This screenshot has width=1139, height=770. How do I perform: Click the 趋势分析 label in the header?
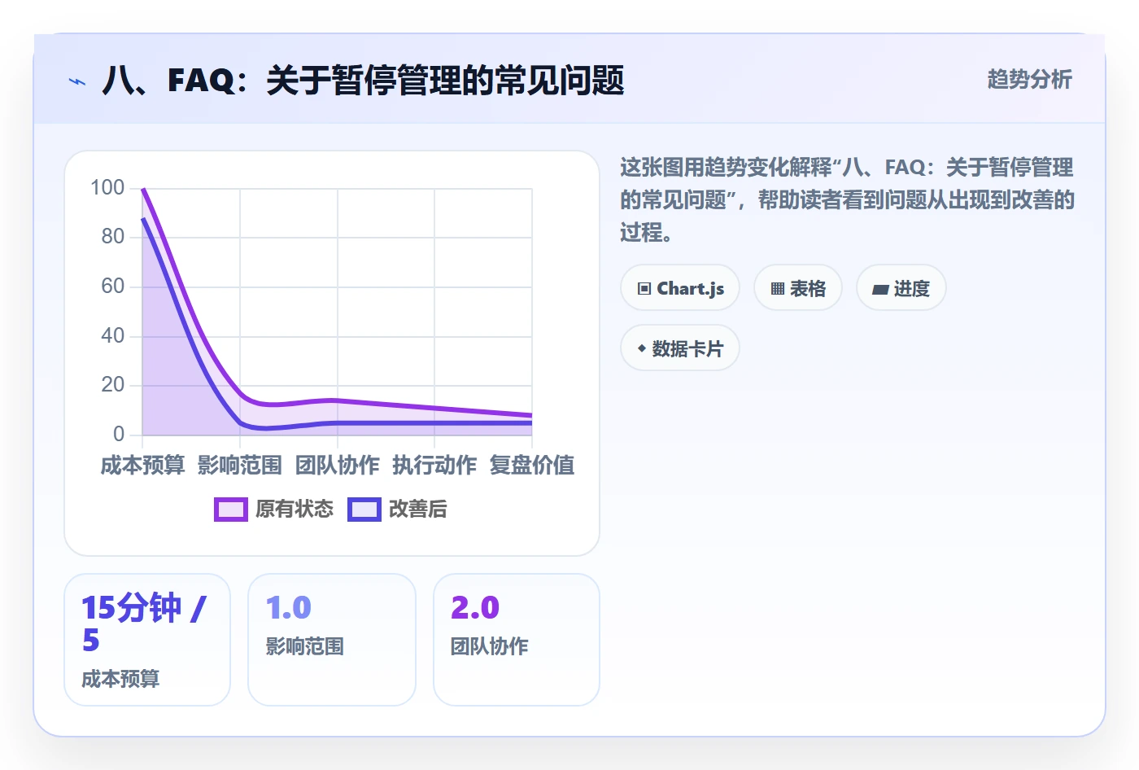pos(1029,79)
